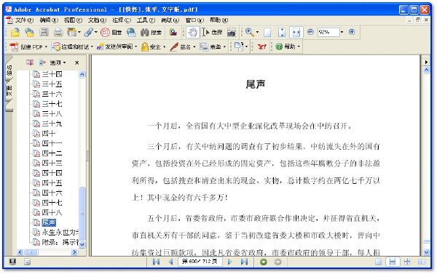Viewport: 437px width, 274px height.
Task: Open the 工具 (Tools) menu
Action: (x=146, y=20)
